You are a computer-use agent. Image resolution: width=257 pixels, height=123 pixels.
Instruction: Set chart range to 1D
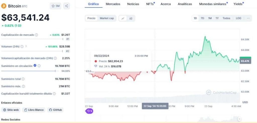point(195,18)
